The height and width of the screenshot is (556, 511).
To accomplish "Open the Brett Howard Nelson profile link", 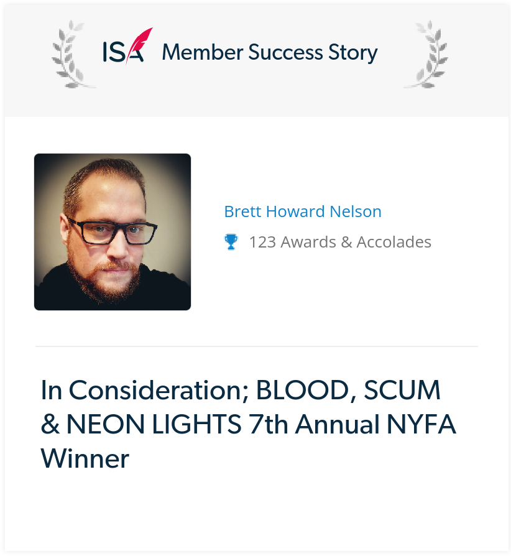I will (x=303, y=211).
